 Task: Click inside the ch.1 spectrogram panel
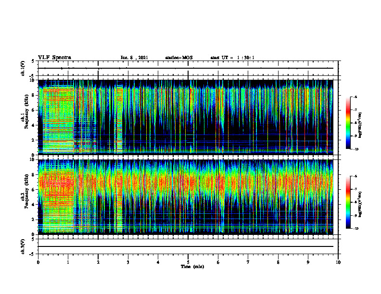(x=185, y=117)
